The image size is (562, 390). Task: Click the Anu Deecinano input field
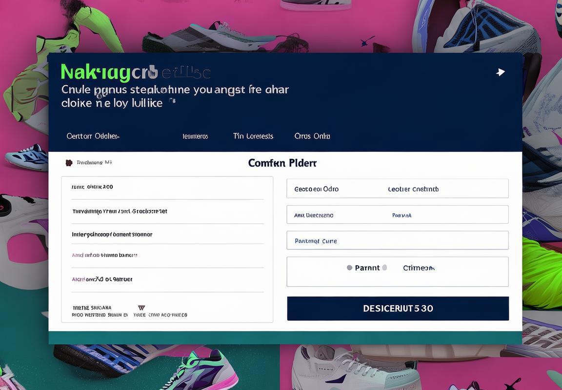398,214
